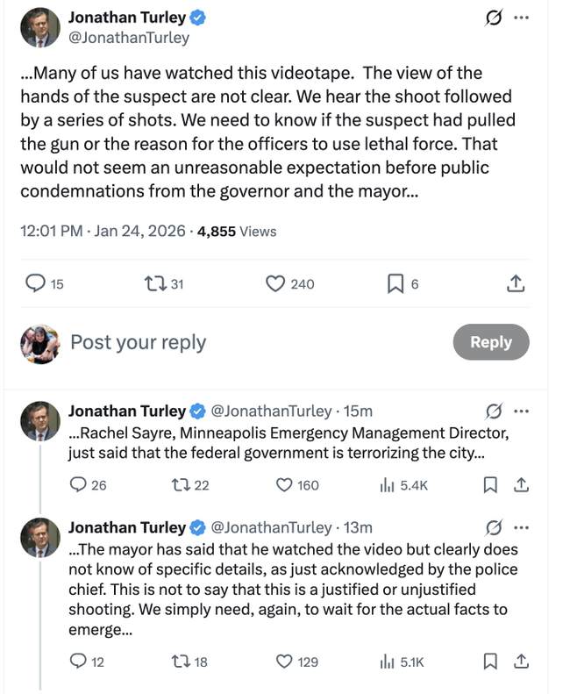Like the main post with 240 likes
This screenshot has width=570, height=694.
point(275,283)
